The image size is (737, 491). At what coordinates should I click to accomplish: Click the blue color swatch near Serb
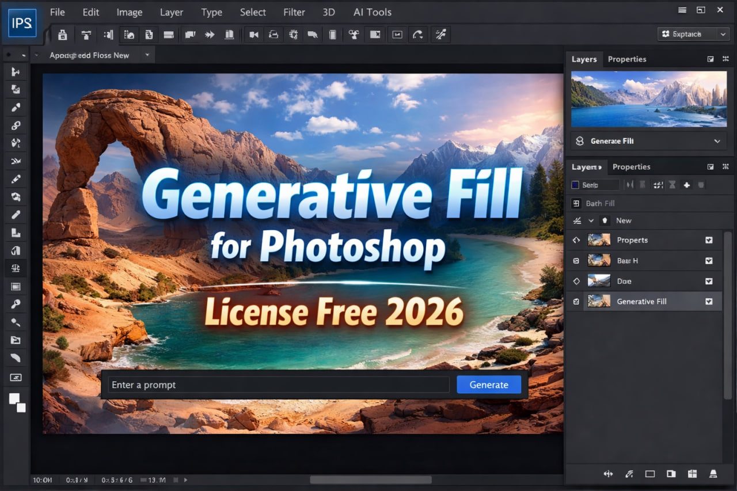tap(576, 184)
